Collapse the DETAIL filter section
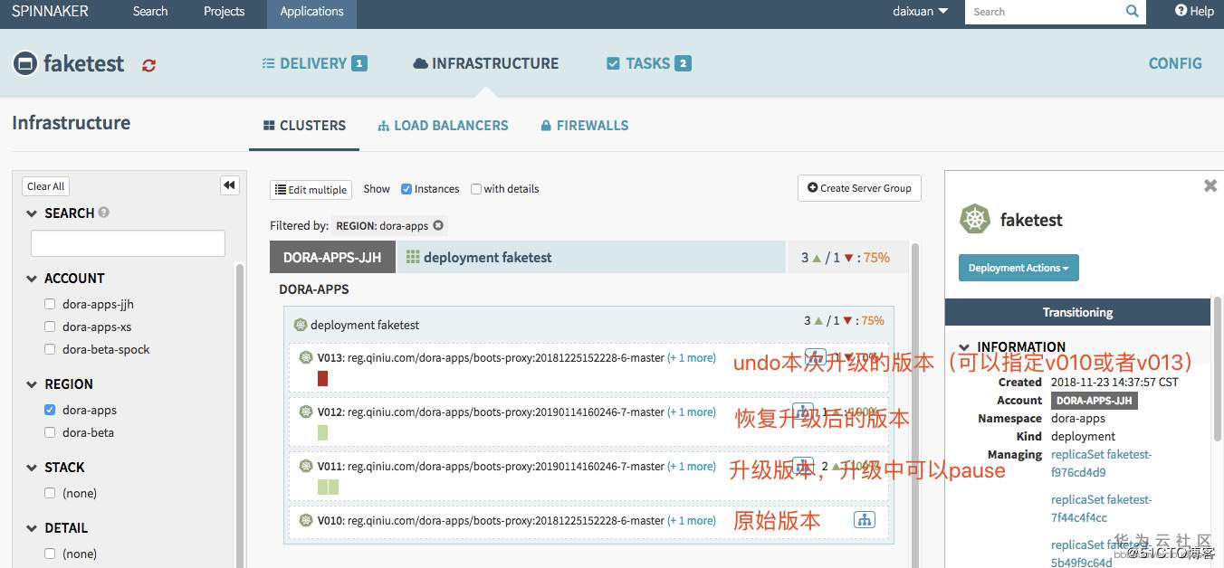 tap(33, 528)
